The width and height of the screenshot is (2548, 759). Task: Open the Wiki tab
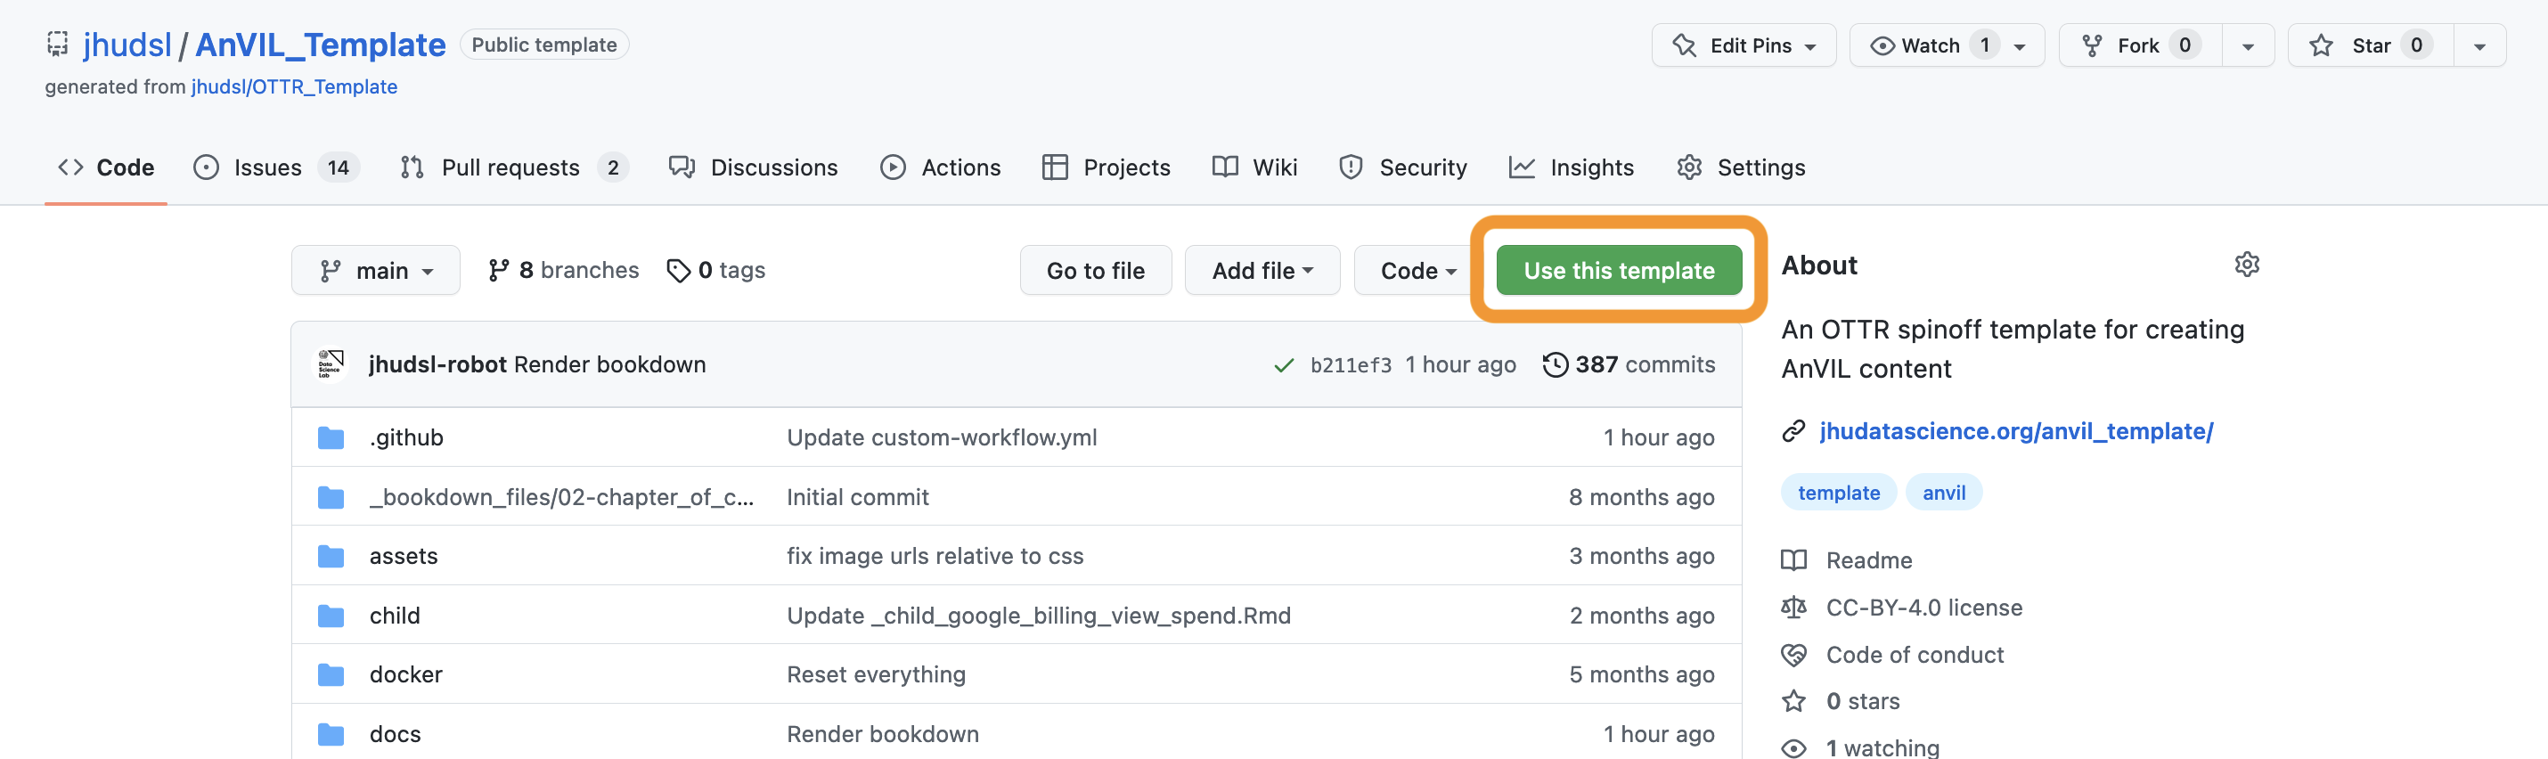1255,167
